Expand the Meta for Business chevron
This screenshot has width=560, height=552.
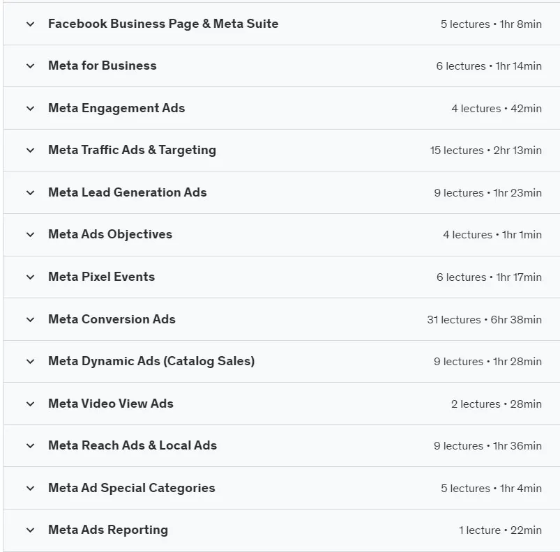pyautogui.click(x=31, y=66)
